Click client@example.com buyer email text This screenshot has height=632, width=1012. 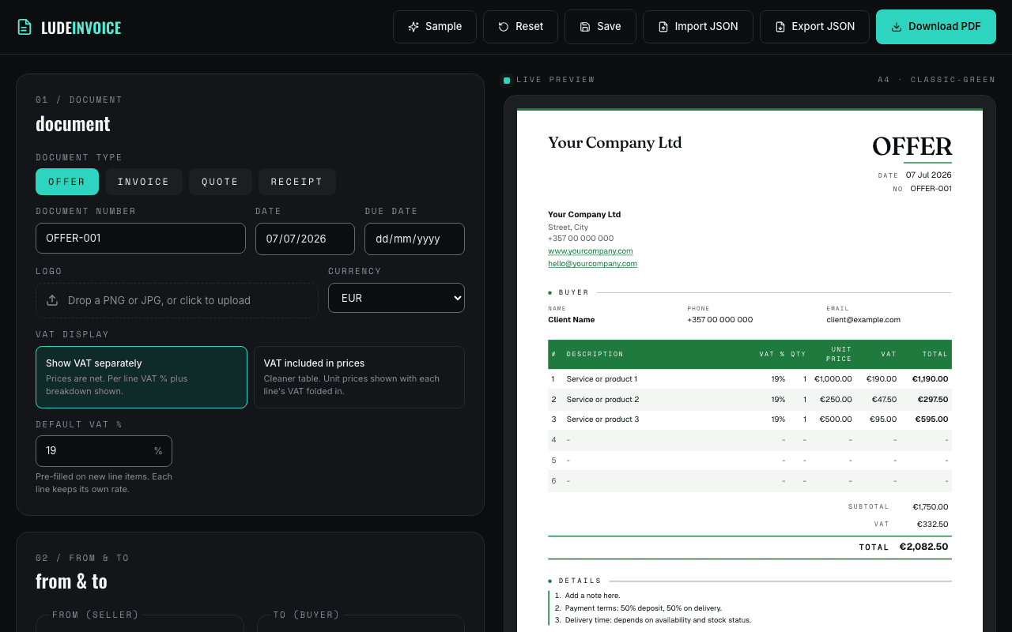(x=863, y=320)
